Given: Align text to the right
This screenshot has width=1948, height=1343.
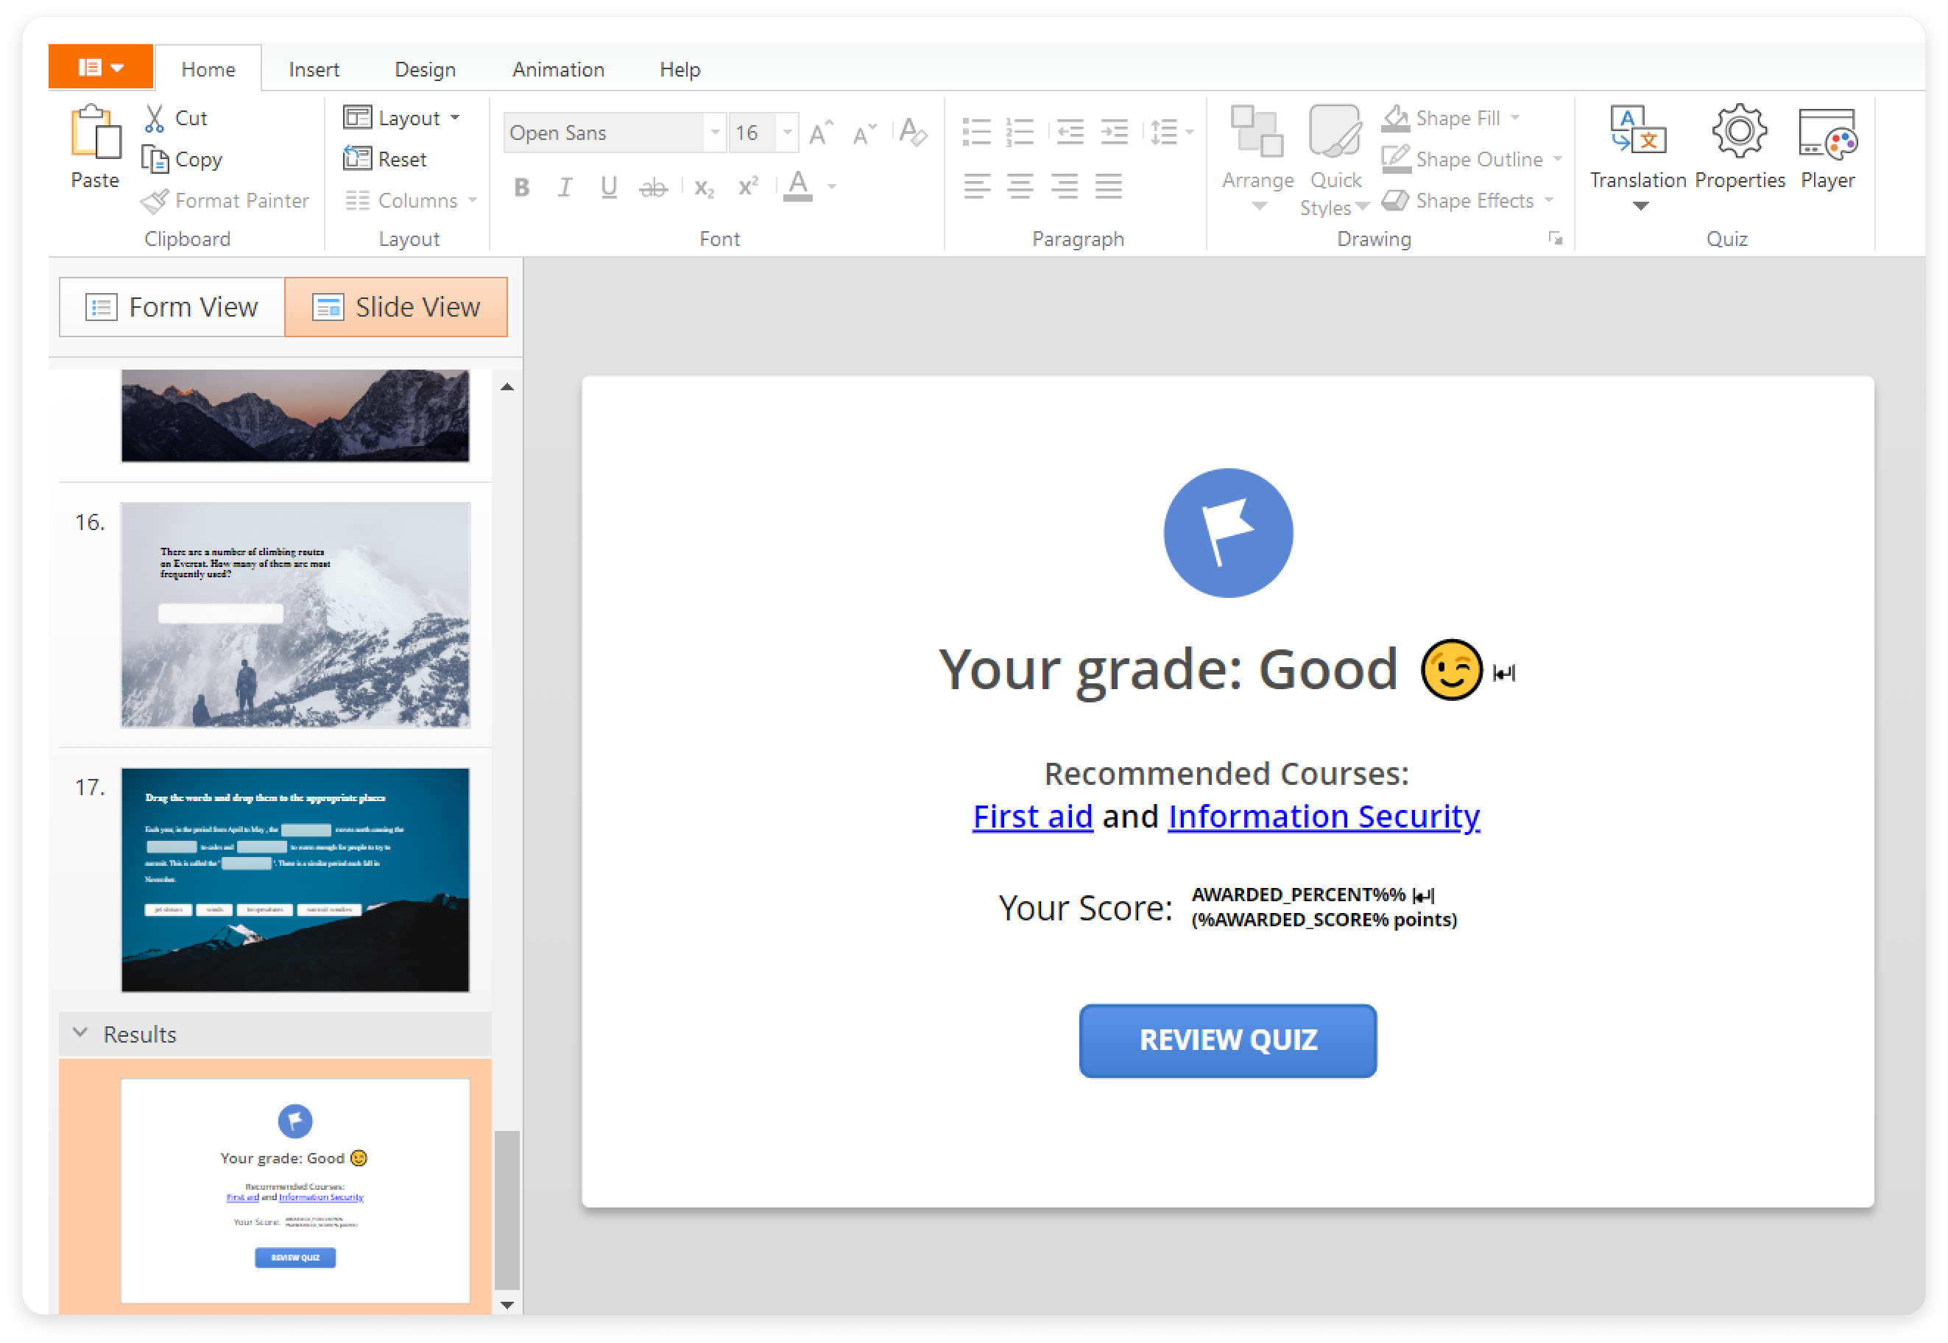Looking at the screenshot, I should tap(1065, 185).
